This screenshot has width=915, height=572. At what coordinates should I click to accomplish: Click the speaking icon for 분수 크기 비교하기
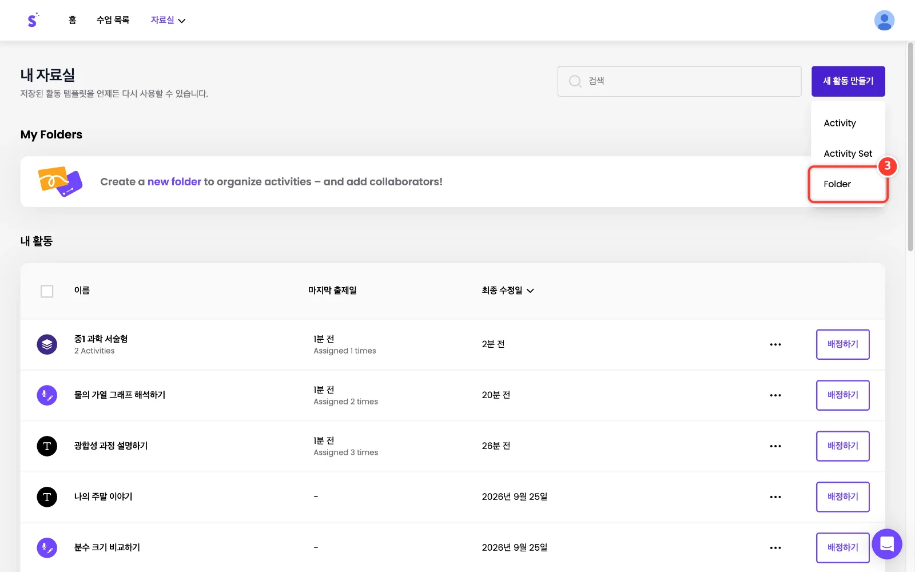click(x=47, y=548)
